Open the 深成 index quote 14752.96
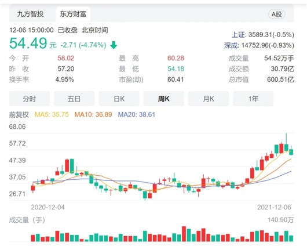Screen dimensions: 307x246 [259, 45]
